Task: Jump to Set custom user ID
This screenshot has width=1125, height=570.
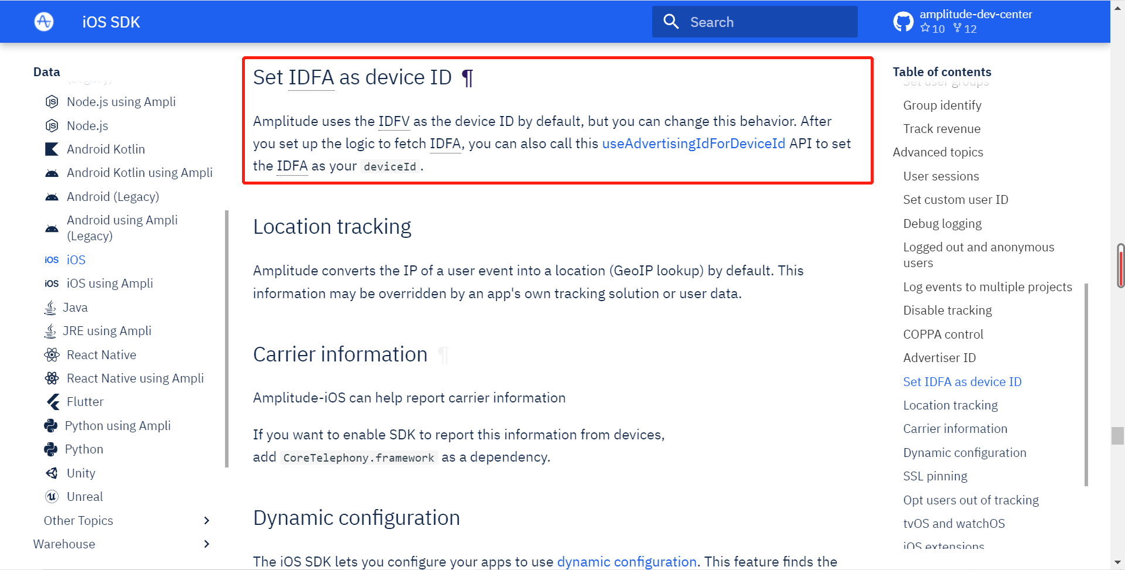Action: [x=956, y=200]
